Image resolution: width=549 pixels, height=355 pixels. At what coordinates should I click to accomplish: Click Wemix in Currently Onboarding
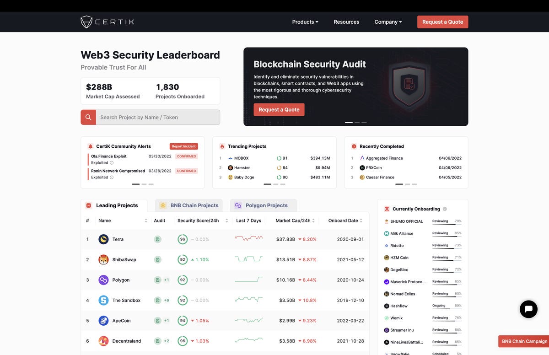397,318
